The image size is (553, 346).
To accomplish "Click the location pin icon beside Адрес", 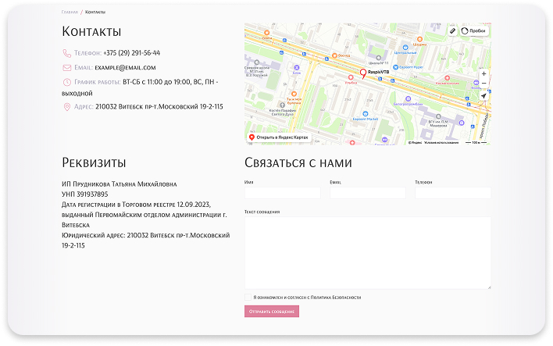I will point(66,106).
